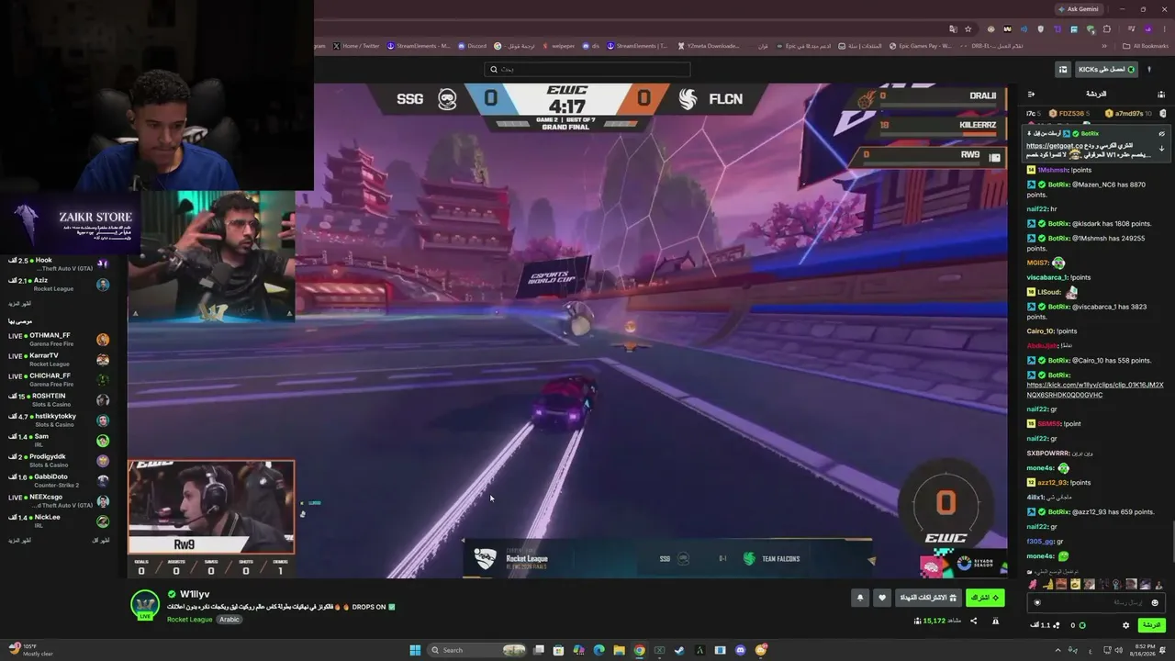
Task: Open File Explorer from taskbar
Action: tap(619, 650)
